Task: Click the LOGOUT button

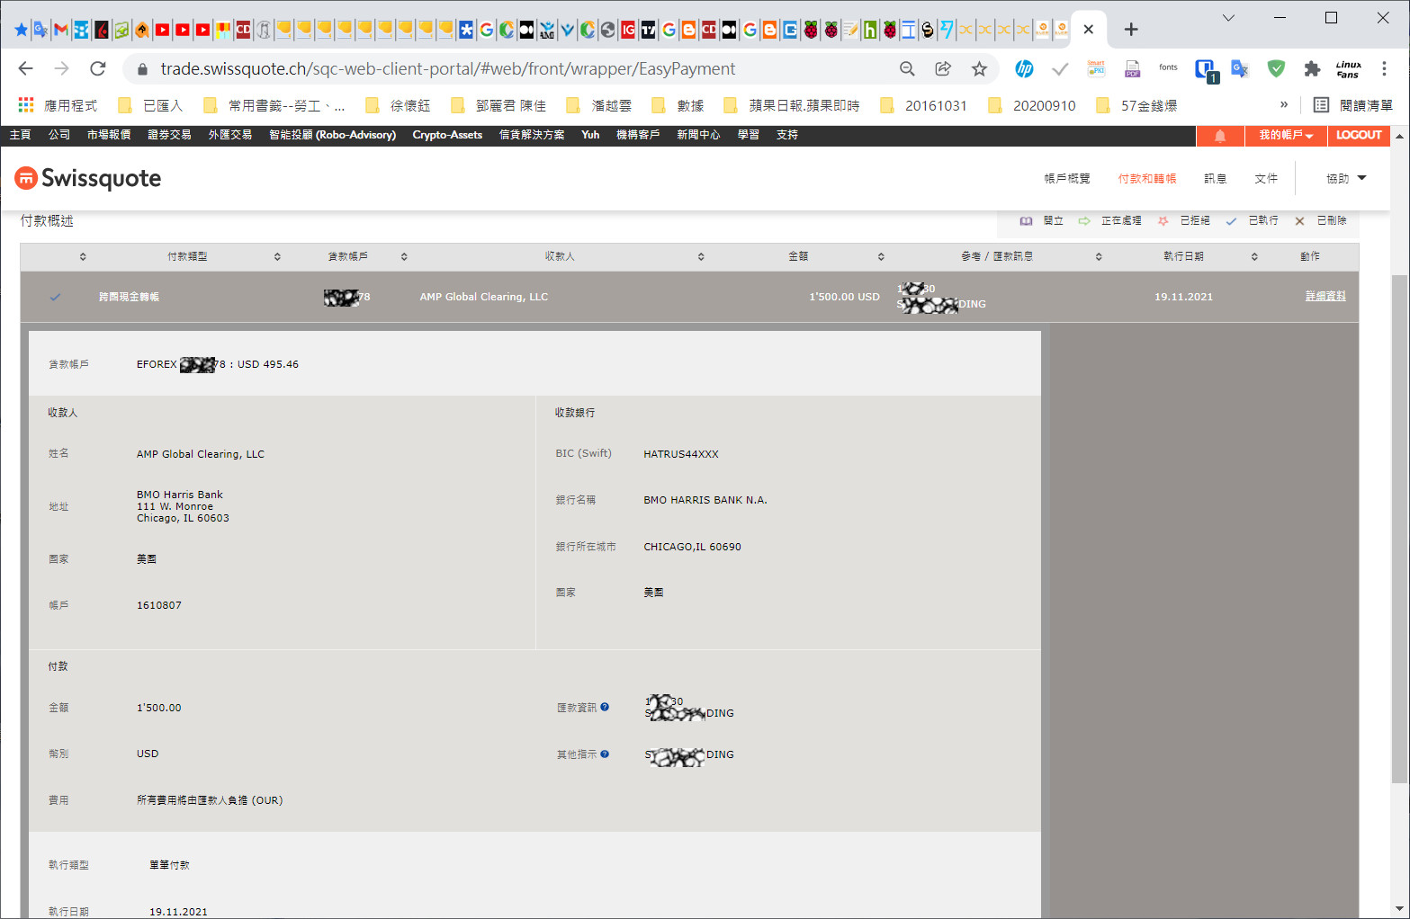Action: [x=1359, y=136]
